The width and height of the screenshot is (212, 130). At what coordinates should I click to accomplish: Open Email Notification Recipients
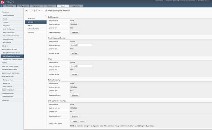pos(11,36)
